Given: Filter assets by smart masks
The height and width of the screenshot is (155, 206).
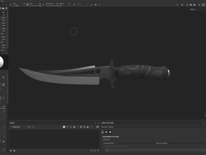Looking at the screenshot, I should pos(71,127).
